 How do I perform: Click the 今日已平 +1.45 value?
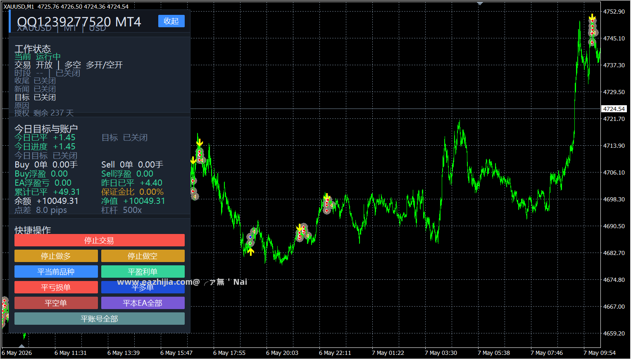pos(45,137)
